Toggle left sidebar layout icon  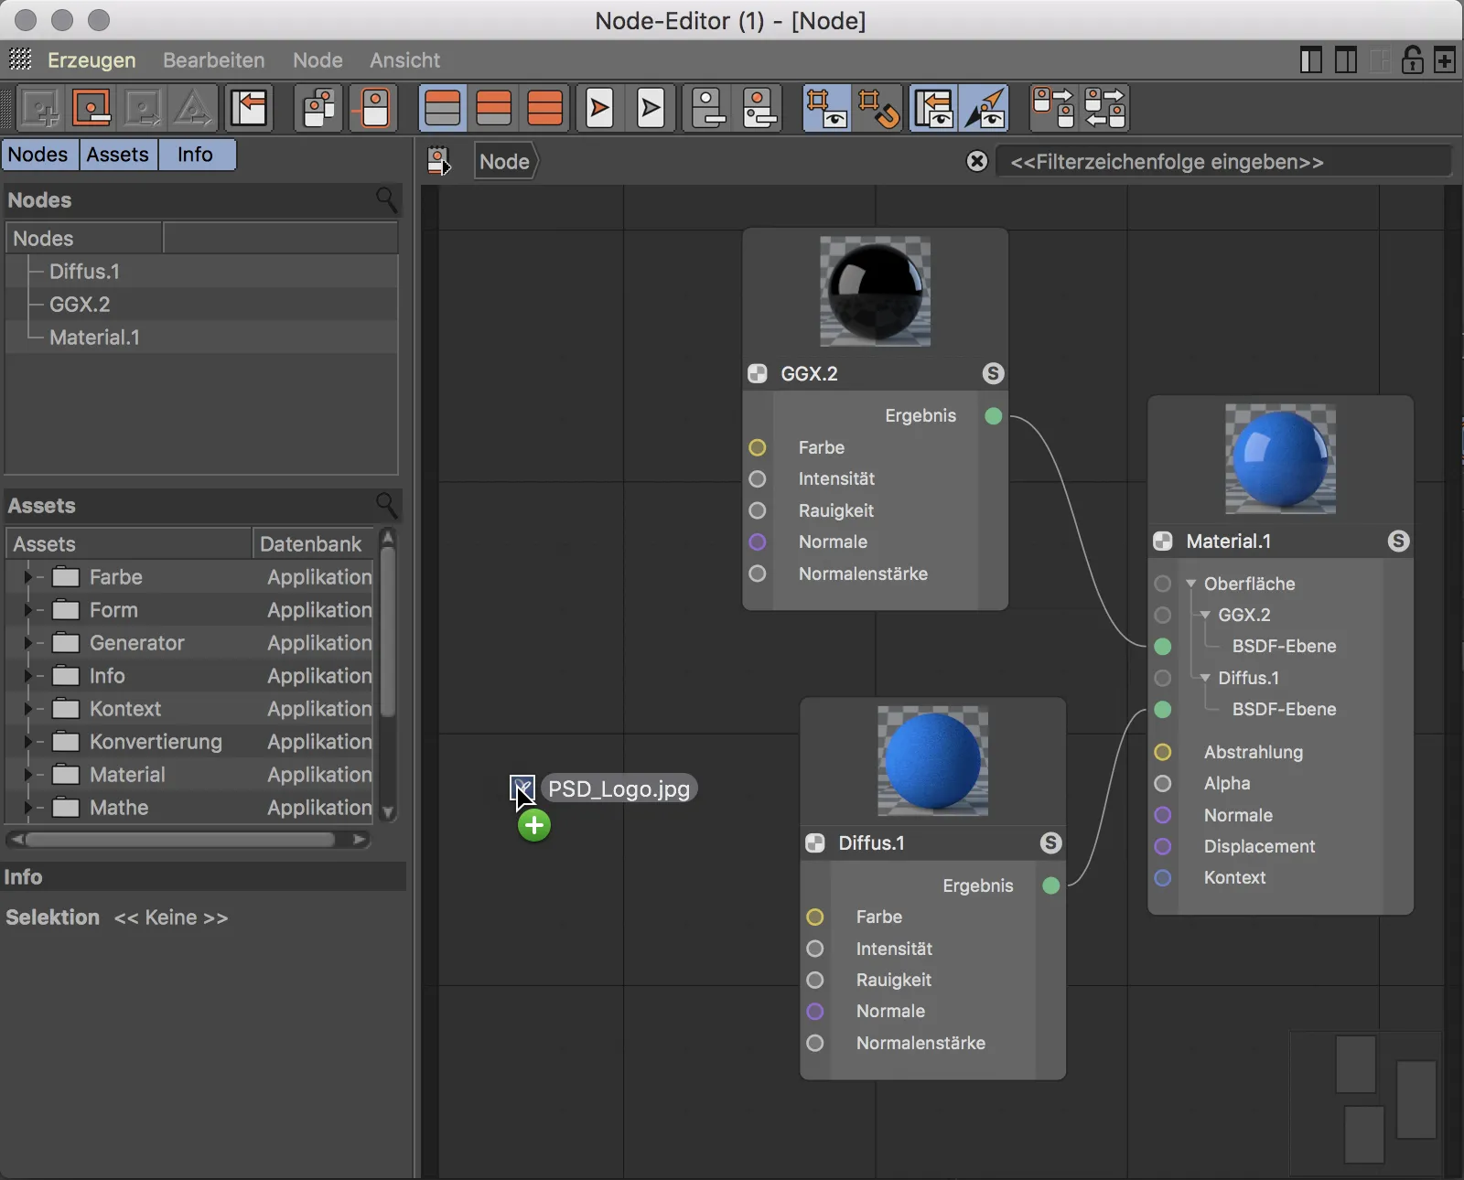(1310, 60)
